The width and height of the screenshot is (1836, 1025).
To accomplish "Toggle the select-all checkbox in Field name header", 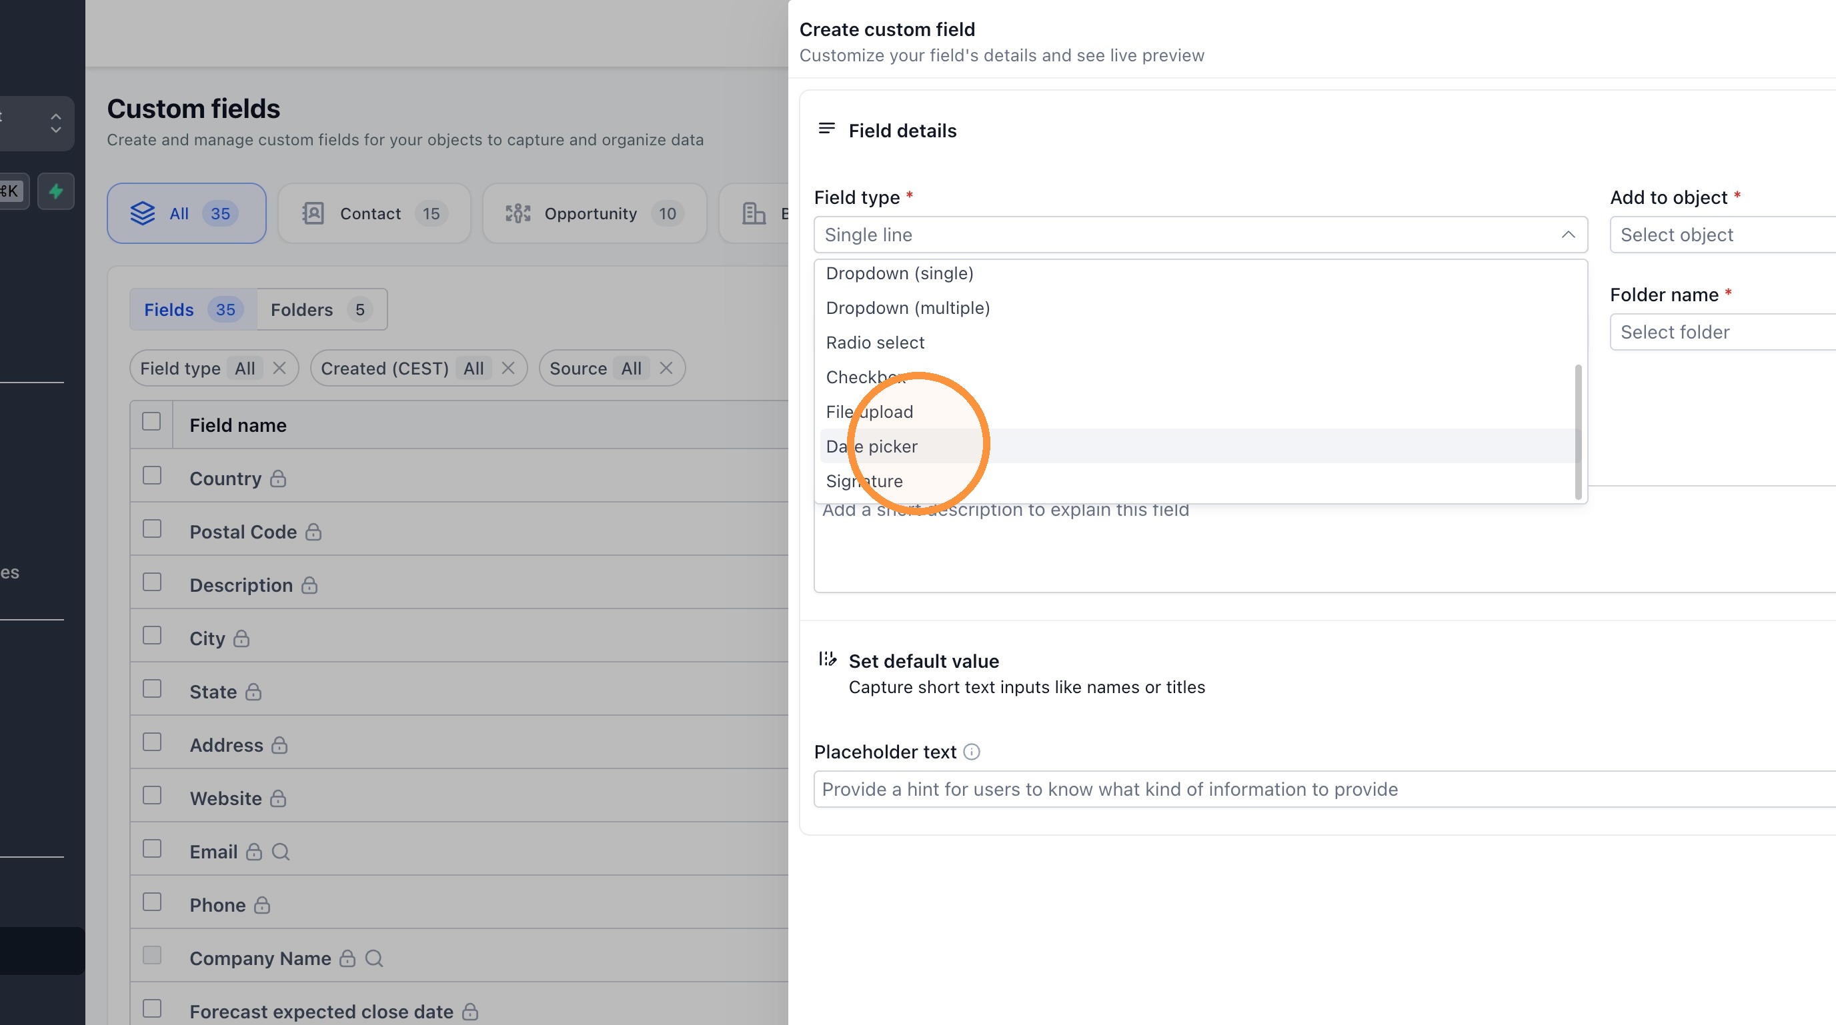I will pos(151,422).
